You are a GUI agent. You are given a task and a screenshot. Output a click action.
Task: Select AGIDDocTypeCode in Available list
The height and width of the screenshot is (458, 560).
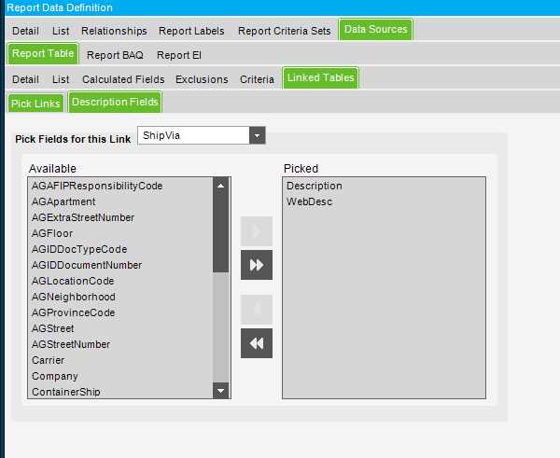click(120, 249)
